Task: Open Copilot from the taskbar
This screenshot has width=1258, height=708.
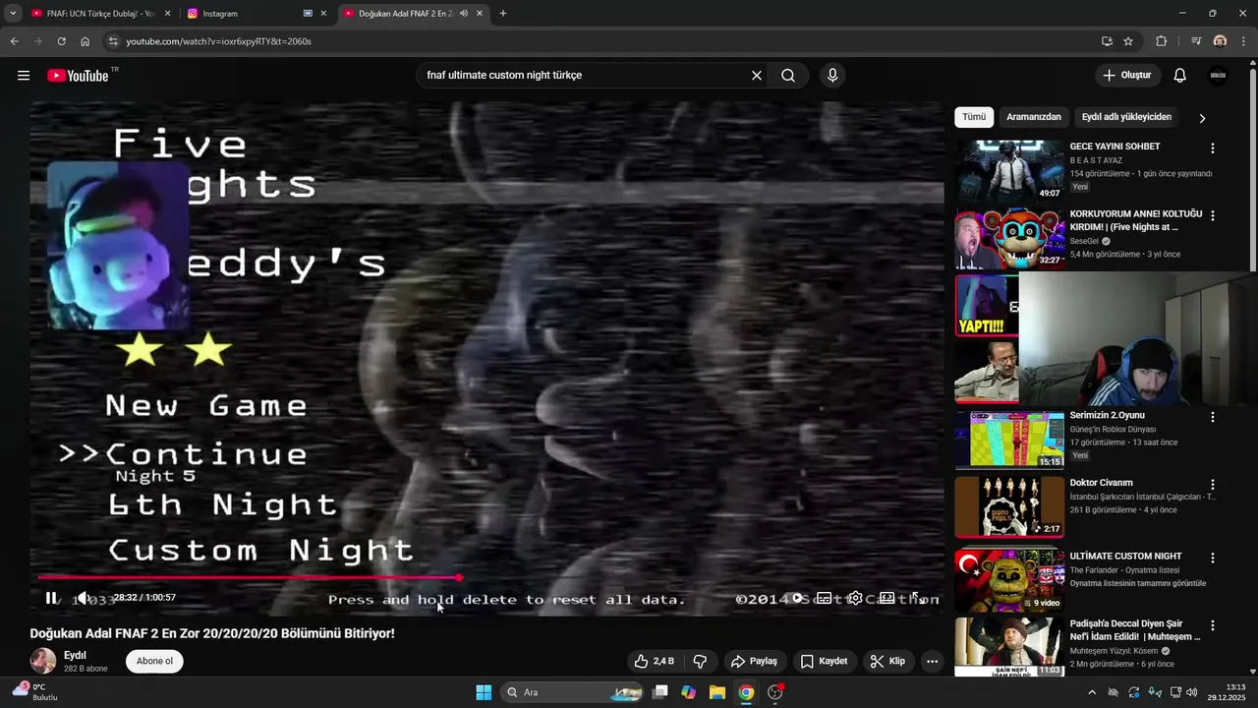Action: (x=689, y=692)
